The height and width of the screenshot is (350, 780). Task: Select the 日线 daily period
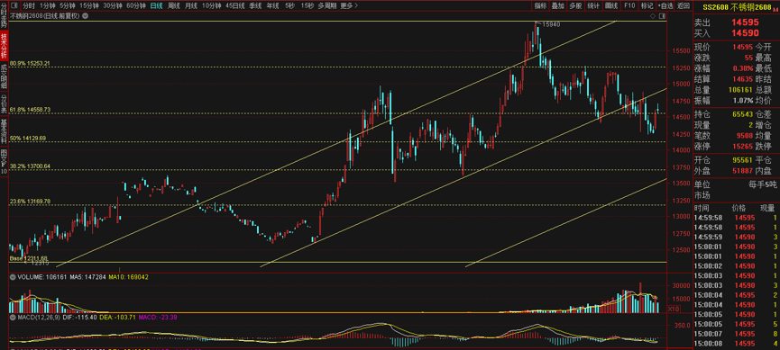[x=156, y=6]
